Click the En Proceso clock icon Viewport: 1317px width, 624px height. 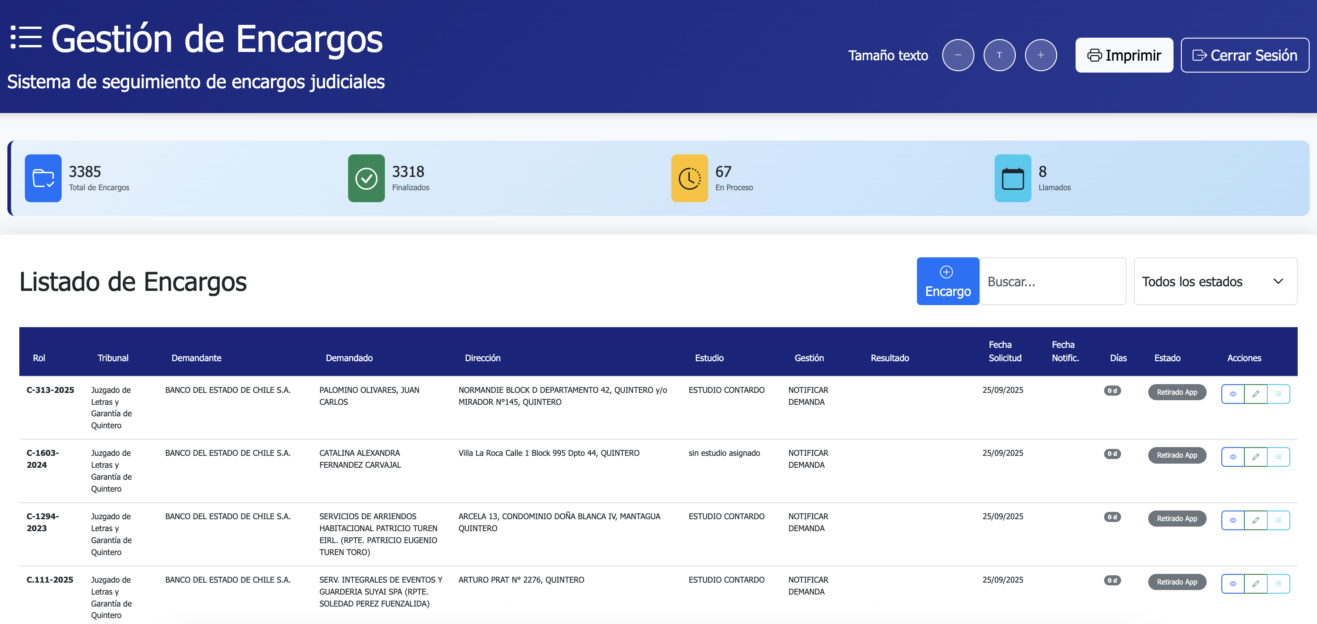tap(689, 178)
